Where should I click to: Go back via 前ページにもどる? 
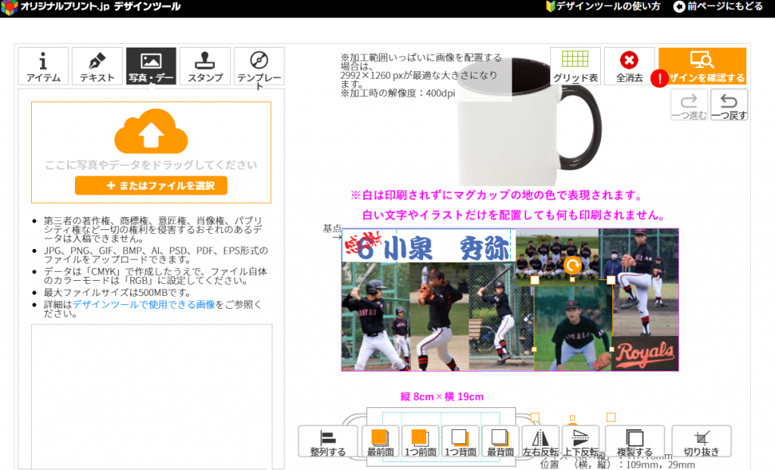pos(718,6)
